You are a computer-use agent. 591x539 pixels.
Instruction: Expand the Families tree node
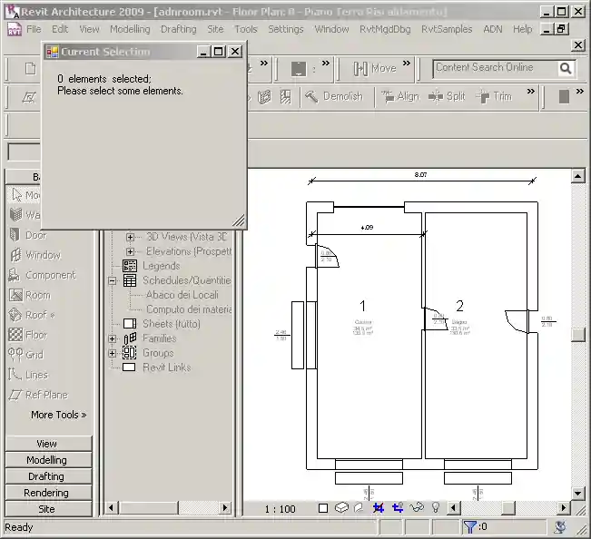coord(113,338)
